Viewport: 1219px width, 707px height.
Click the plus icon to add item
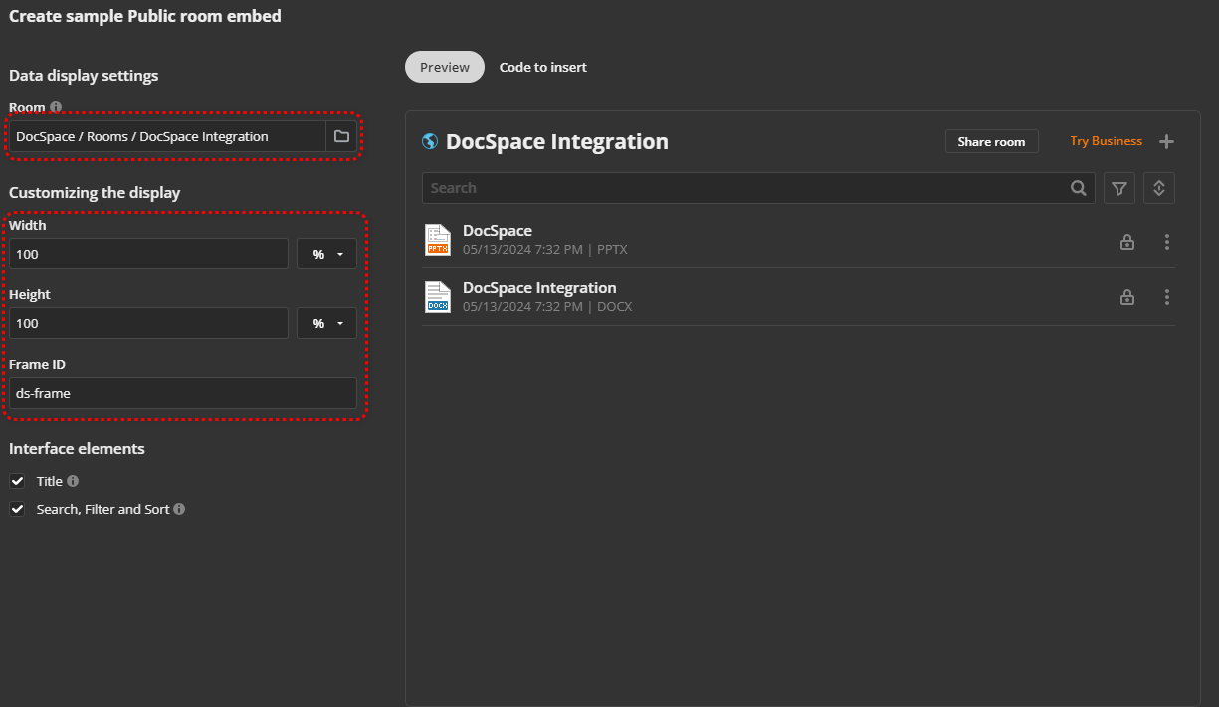click(1167, 141)
